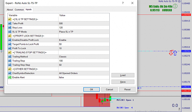This screenshot has height=112, width=192.
Task: Confirm settings with OK button
Action: [x=92, y=89]
